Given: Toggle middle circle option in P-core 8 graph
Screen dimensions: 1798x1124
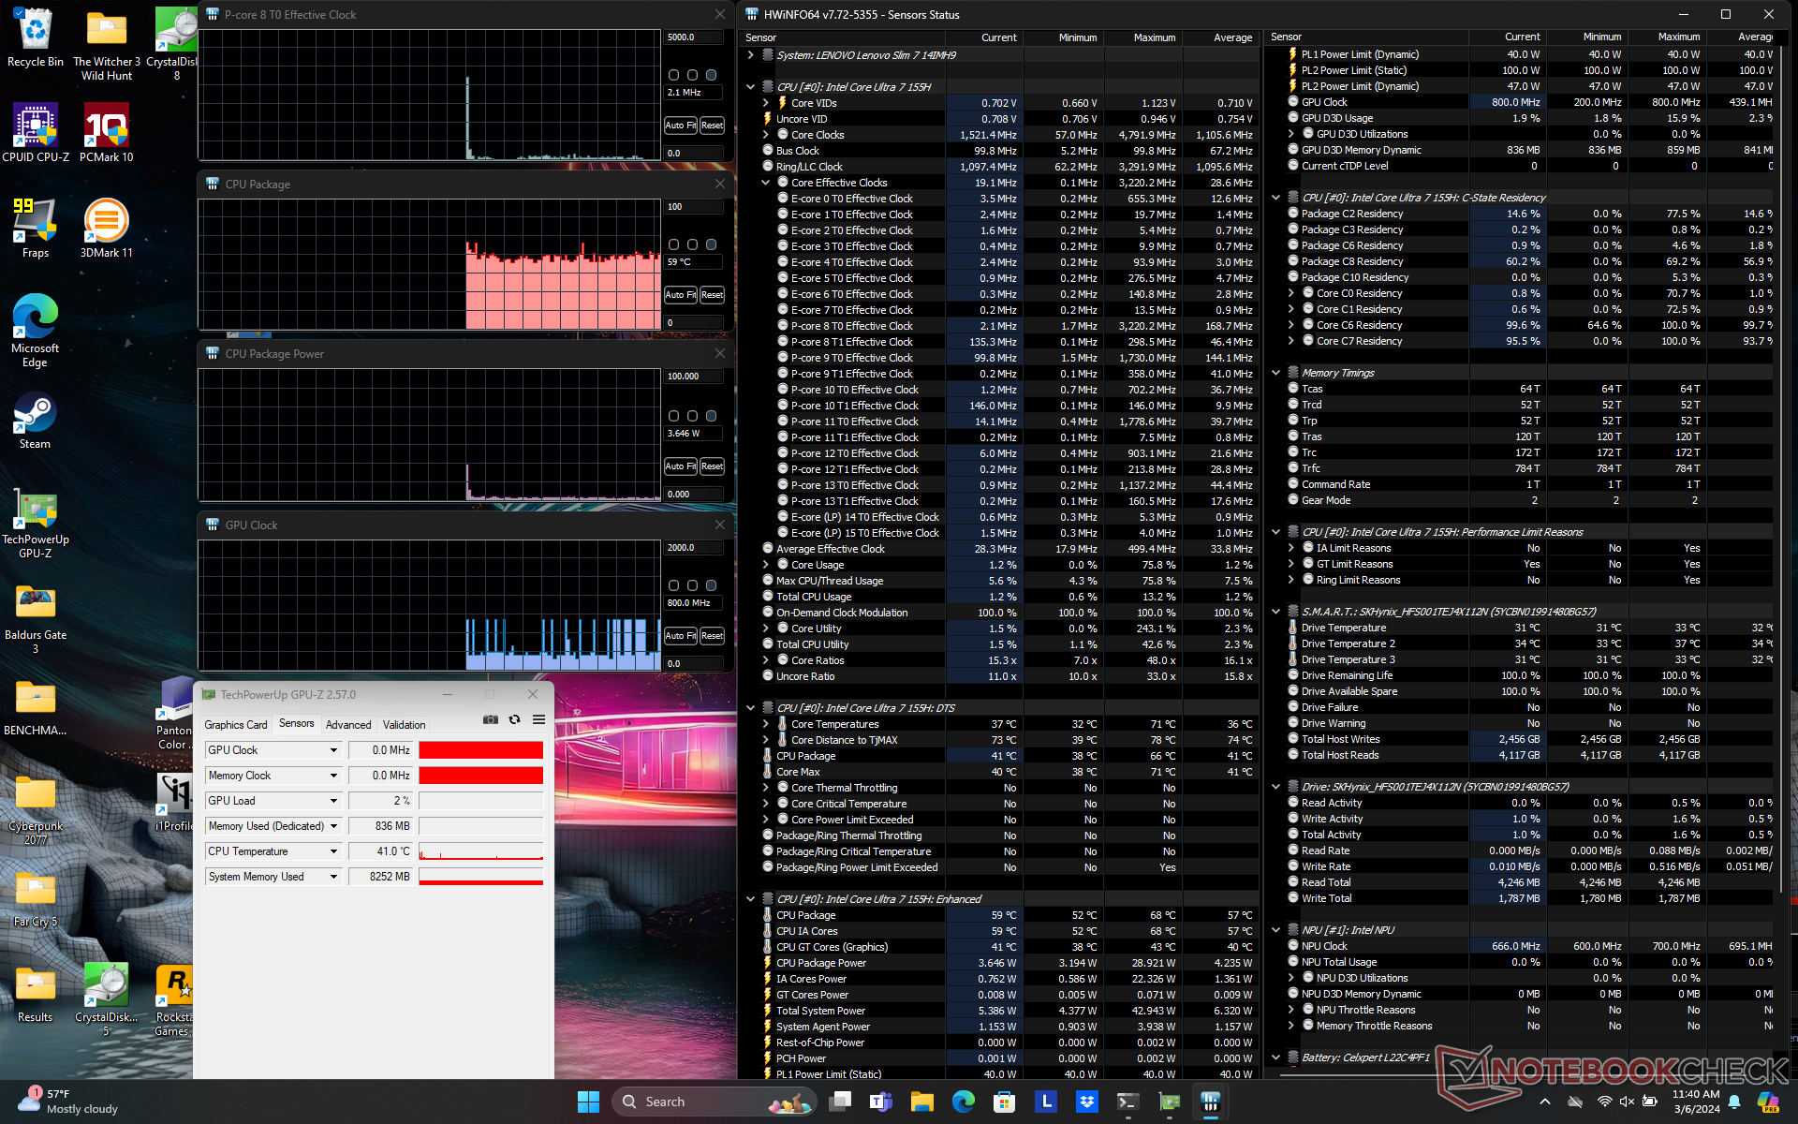Looking at the screenshot, I should 692,75.
